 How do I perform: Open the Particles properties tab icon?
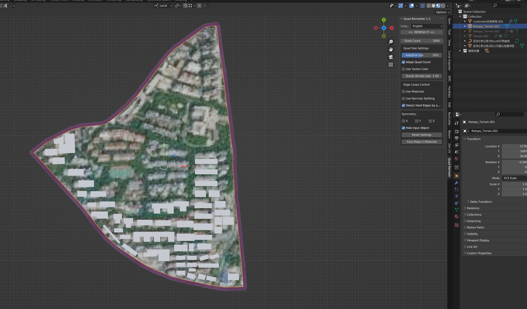pyautogui.click(x=456, y=189)
